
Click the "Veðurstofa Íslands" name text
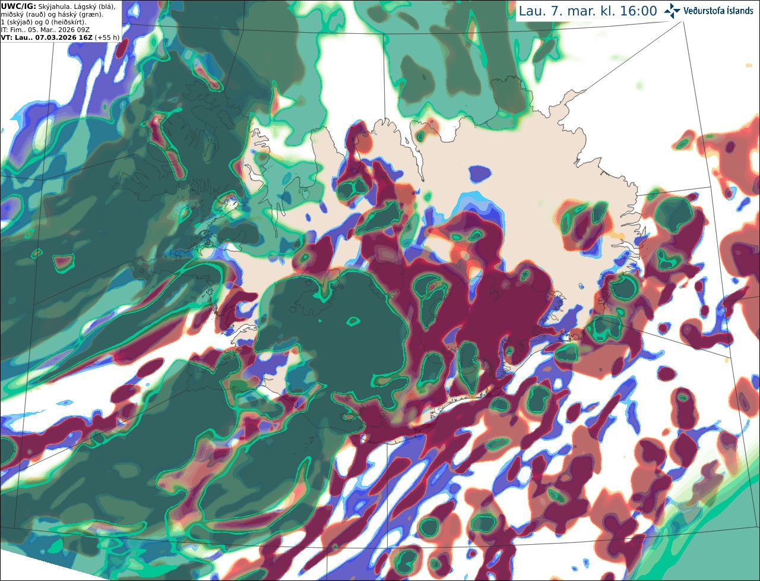pyautogui.click(x=718, y=11)
